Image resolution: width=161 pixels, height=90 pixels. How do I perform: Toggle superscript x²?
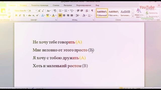tap(37, 15)
